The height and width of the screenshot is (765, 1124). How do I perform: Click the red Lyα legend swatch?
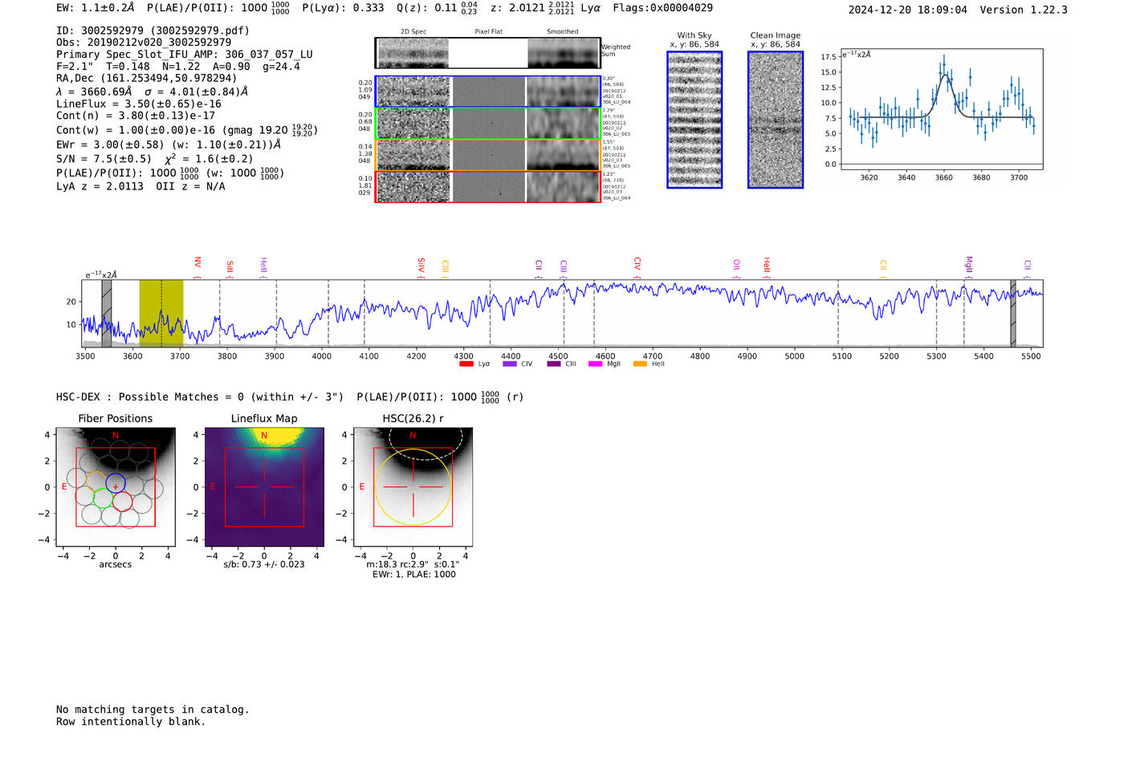pos(466,364)
